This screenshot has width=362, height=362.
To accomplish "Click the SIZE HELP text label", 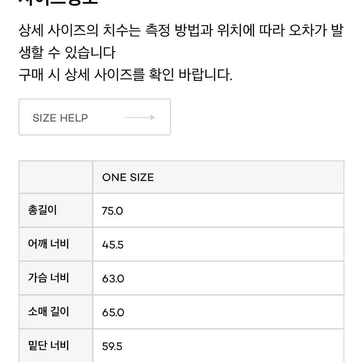I will [x=60, y=118].
